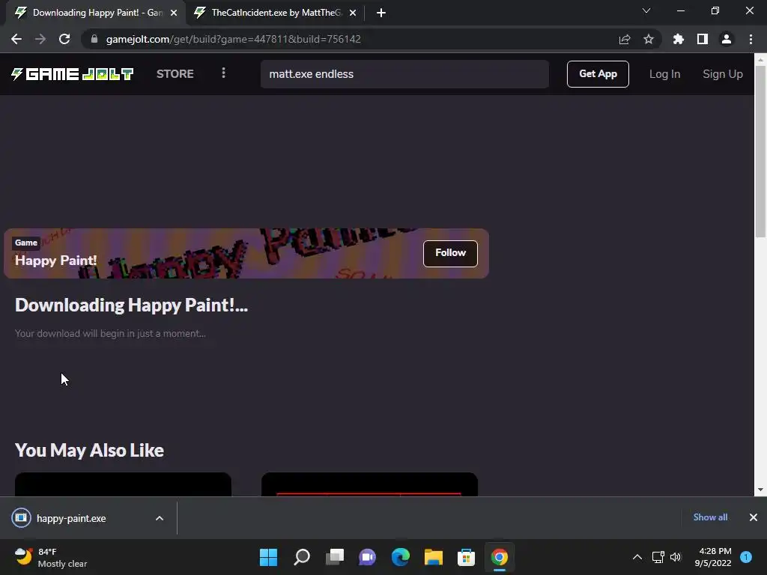767x575 pixels.
Task: Open the first You May Also Like thumbnail
Action: [x=124, y=484]
